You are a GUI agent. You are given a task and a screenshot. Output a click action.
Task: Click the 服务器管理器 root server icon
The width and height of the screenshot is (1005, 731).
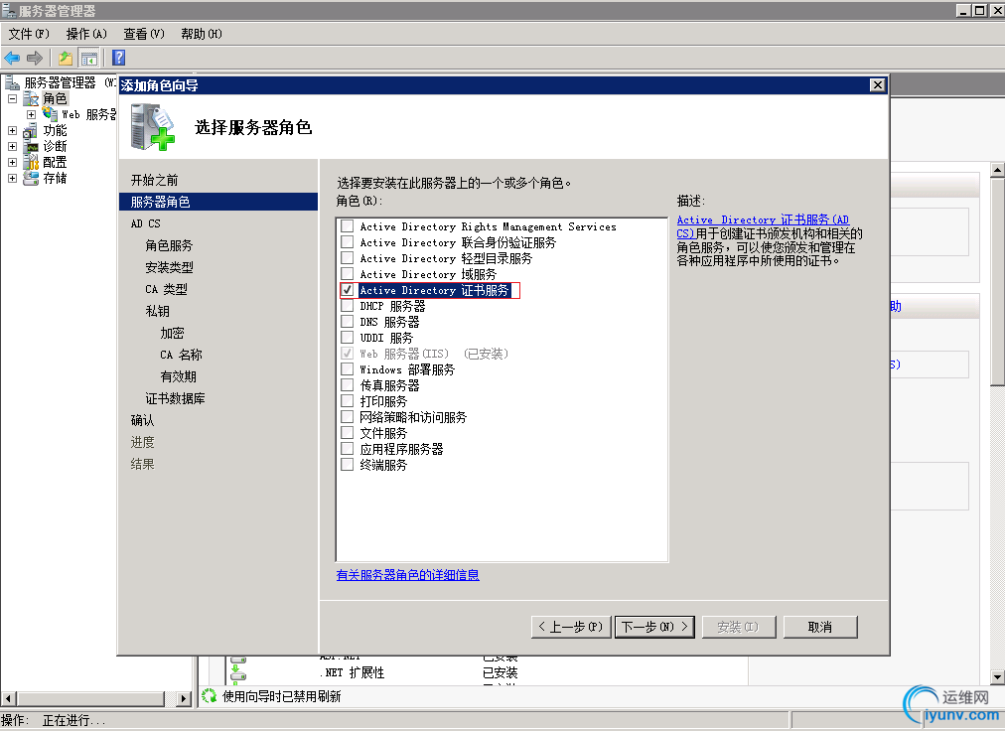[11, 82]
